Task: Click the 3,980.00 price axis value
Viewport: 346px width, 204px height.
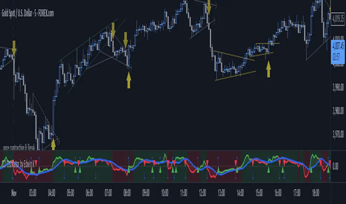Action: pos(338,111)
